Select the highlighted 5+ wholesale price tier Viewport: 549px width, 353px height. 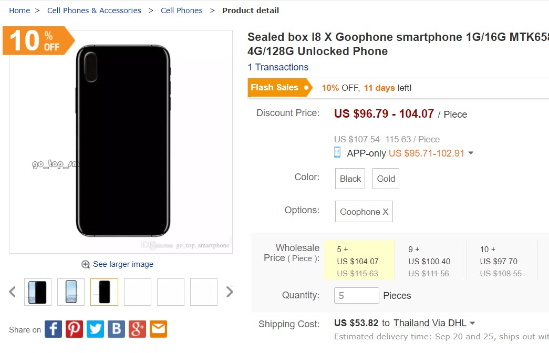(359, 259)
